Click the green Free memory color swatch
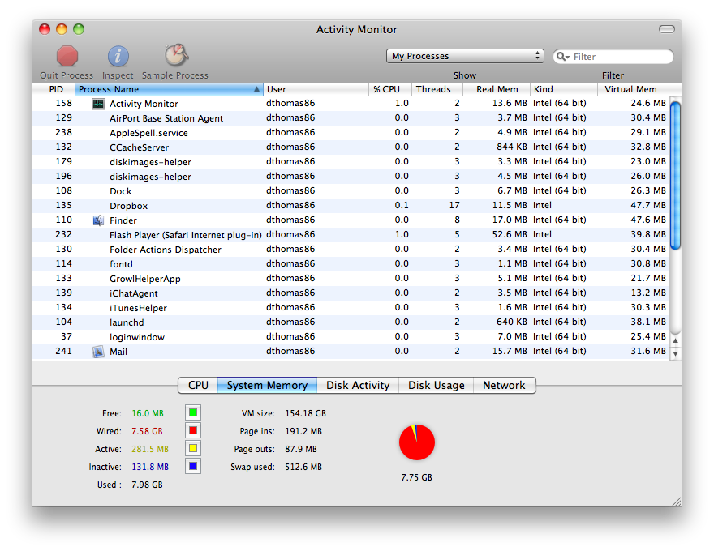The width and height of the screenshot is (714, 551). tap(193, 412)
